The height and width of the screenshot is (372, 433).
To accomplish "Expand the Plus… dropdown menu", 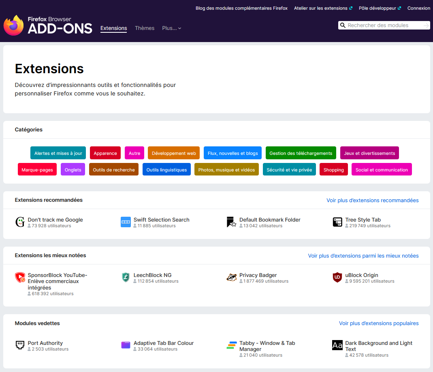I will click(171, 28).
